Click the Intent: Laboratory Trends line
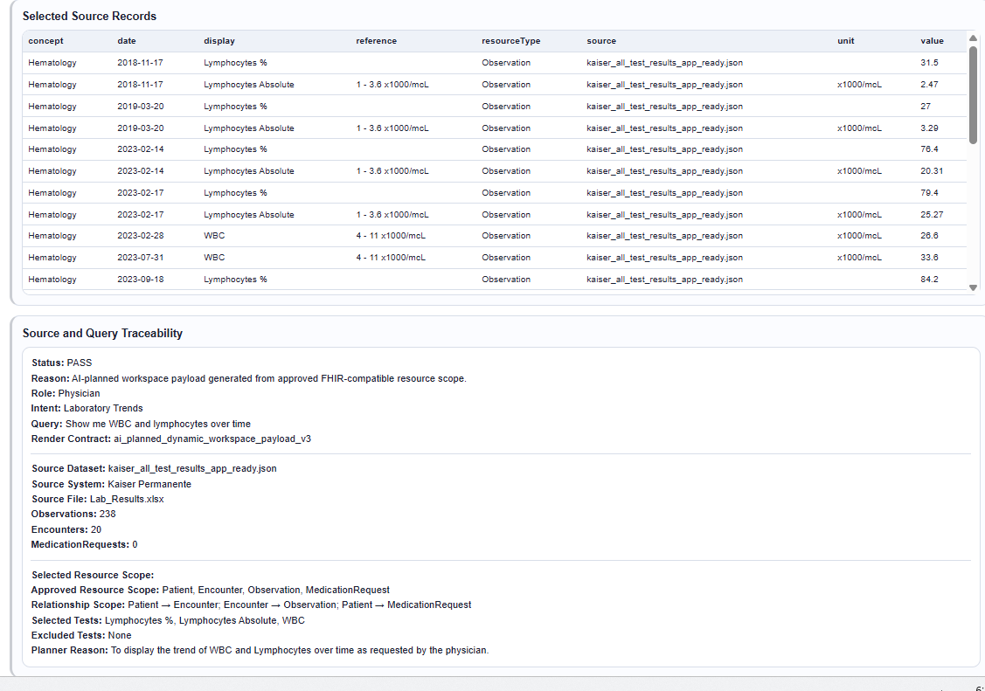This screenshot has height=691, width=985. [87, 408]
